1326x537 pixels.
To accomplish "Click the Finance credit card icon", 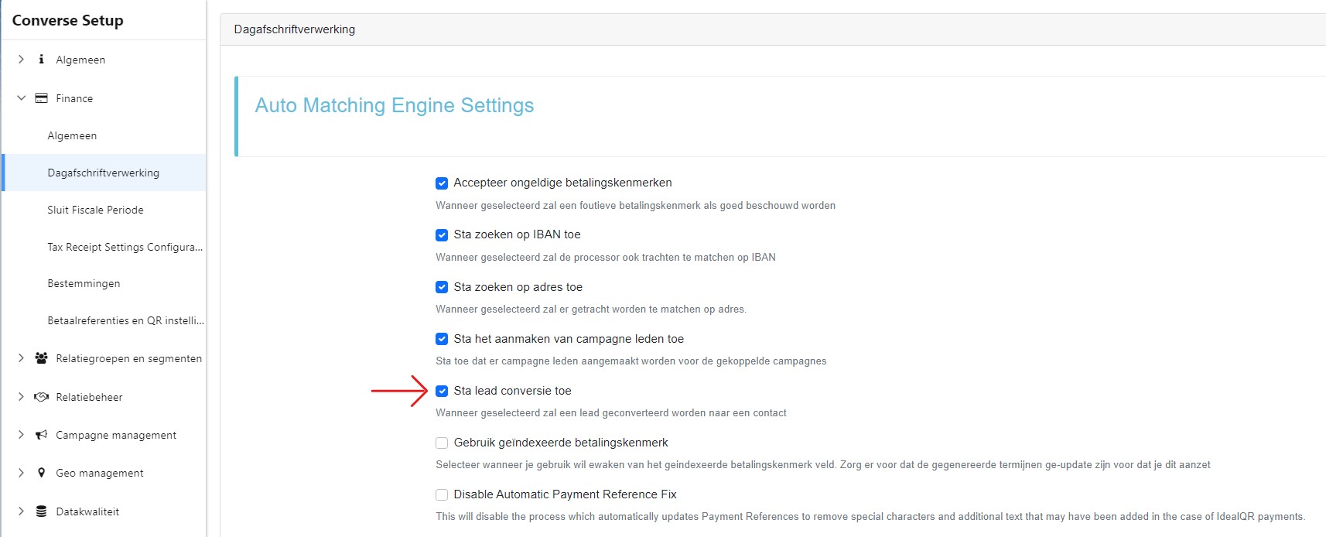I will (x=42, y=98).
